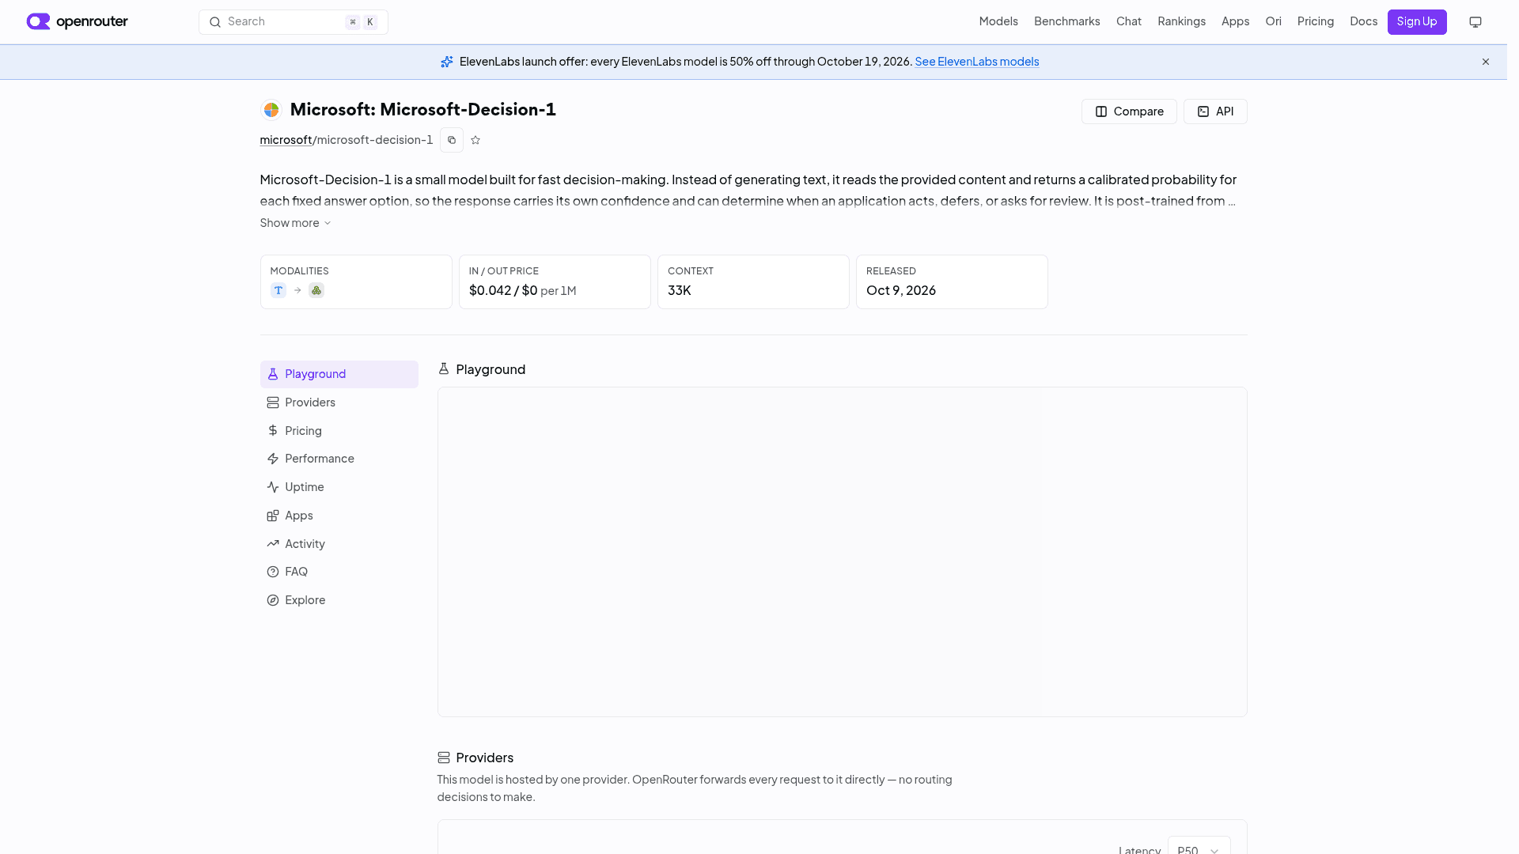Open Ori in top navigation
This screenshot has height=854, width=1519.
(1273, 21)
